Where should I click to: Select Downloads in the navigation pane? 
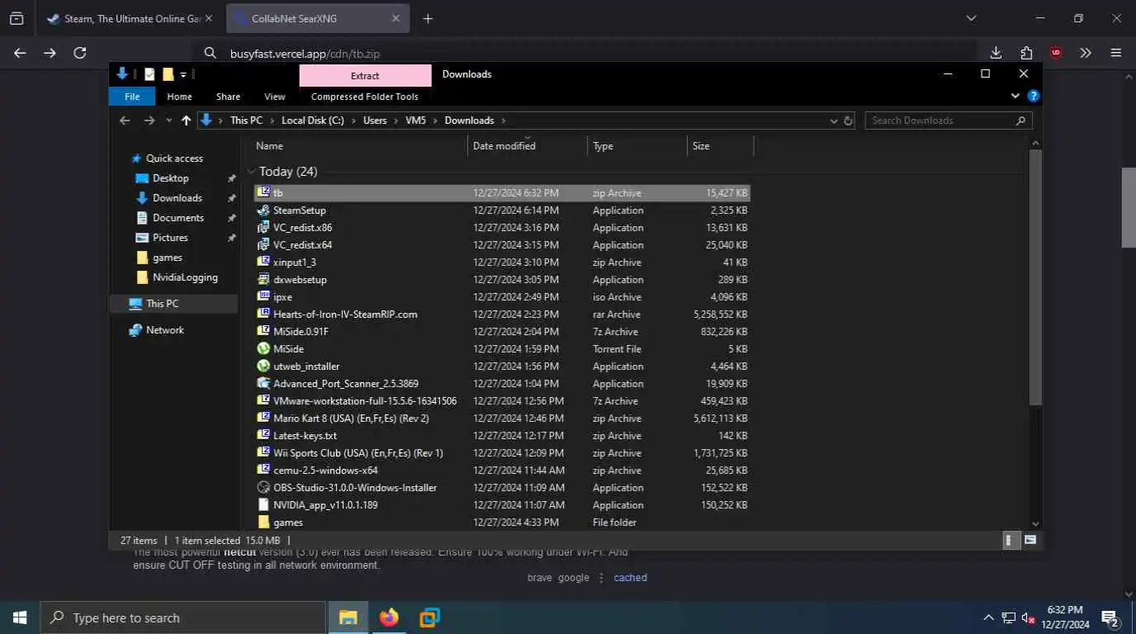177,198
